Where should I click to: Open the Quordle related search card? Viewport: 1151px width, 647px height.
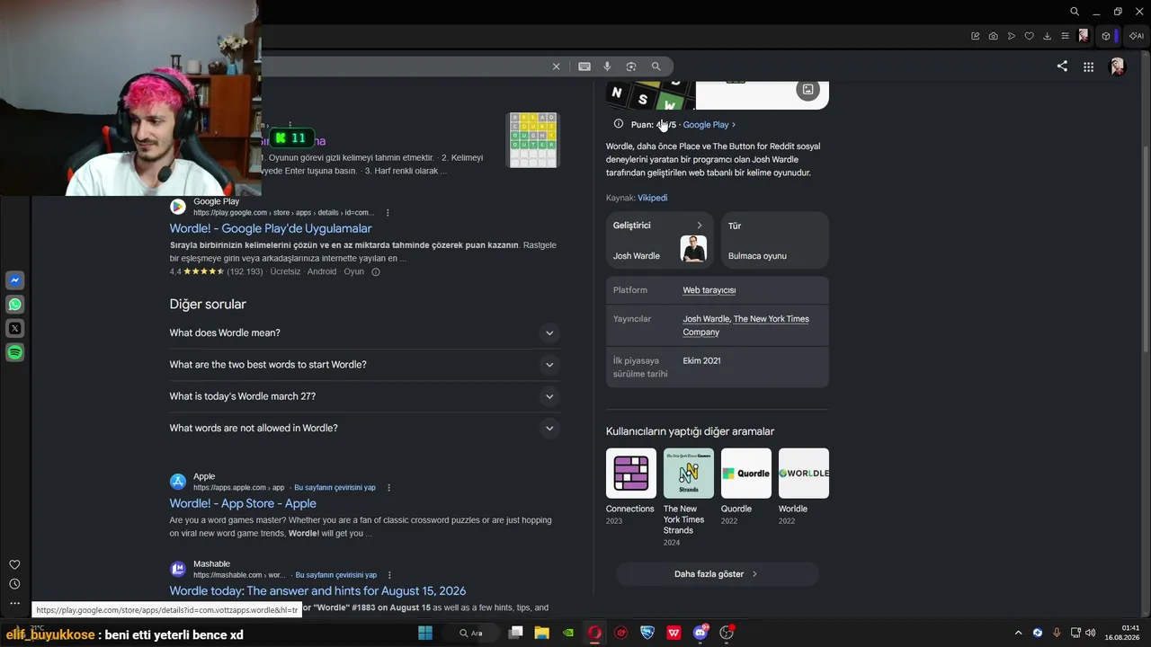[745, 487]
